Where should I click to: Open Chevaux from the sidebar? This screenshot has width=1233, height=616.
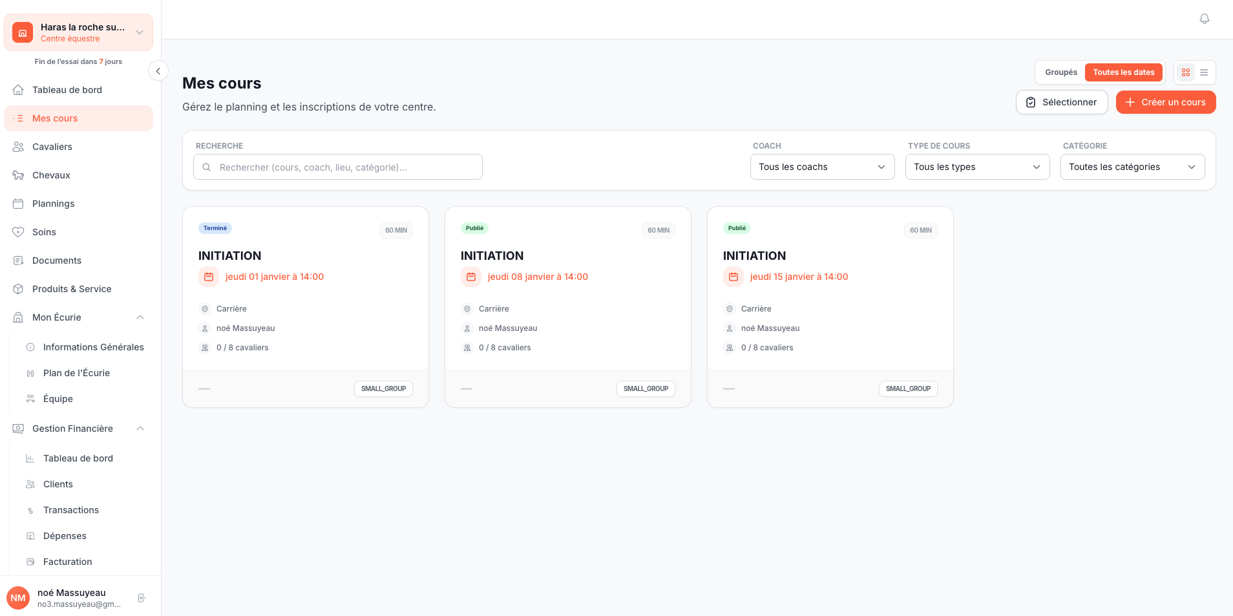tap(51, 175)
